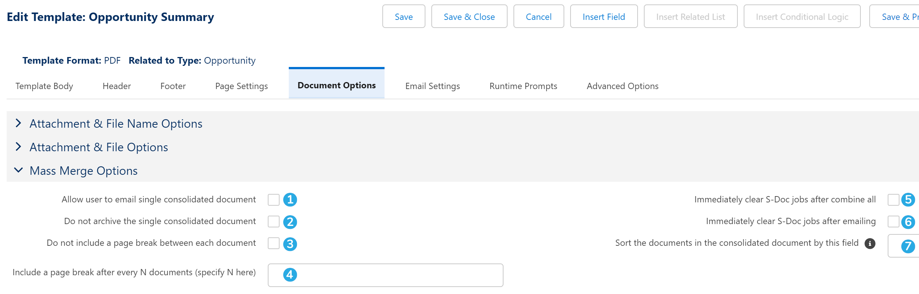Open the Page Settings tab

tap(242, 86)
